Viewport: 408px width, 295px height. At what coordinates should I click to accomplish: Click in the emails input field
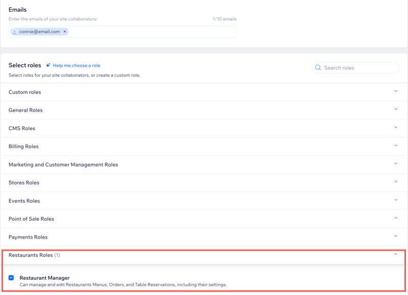click(x=122, y=32)
